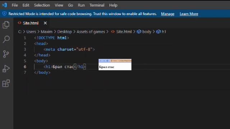The image size is (230, 129).
Task: Click the closing </head> tag
Action: tap(42, 55)
